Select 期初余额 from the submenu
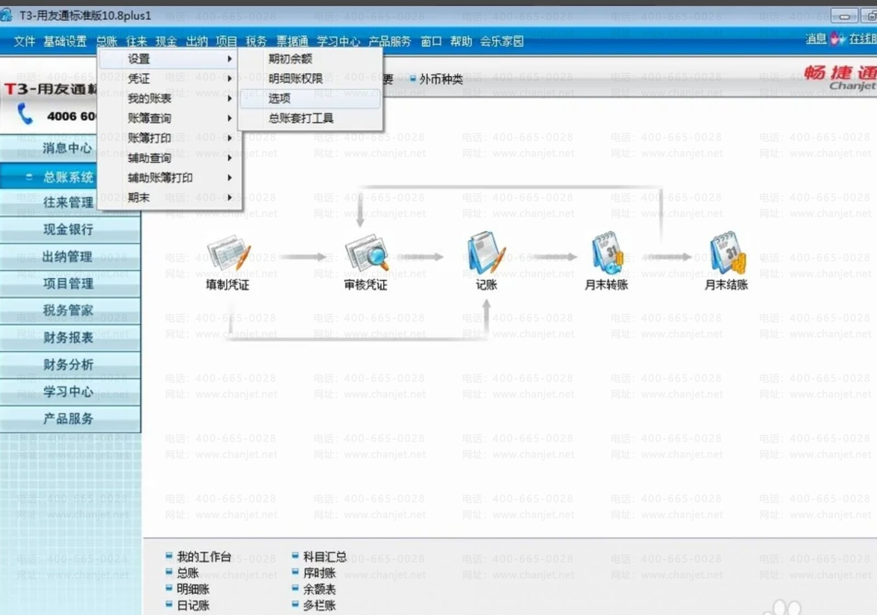 (x=310, y=59)
